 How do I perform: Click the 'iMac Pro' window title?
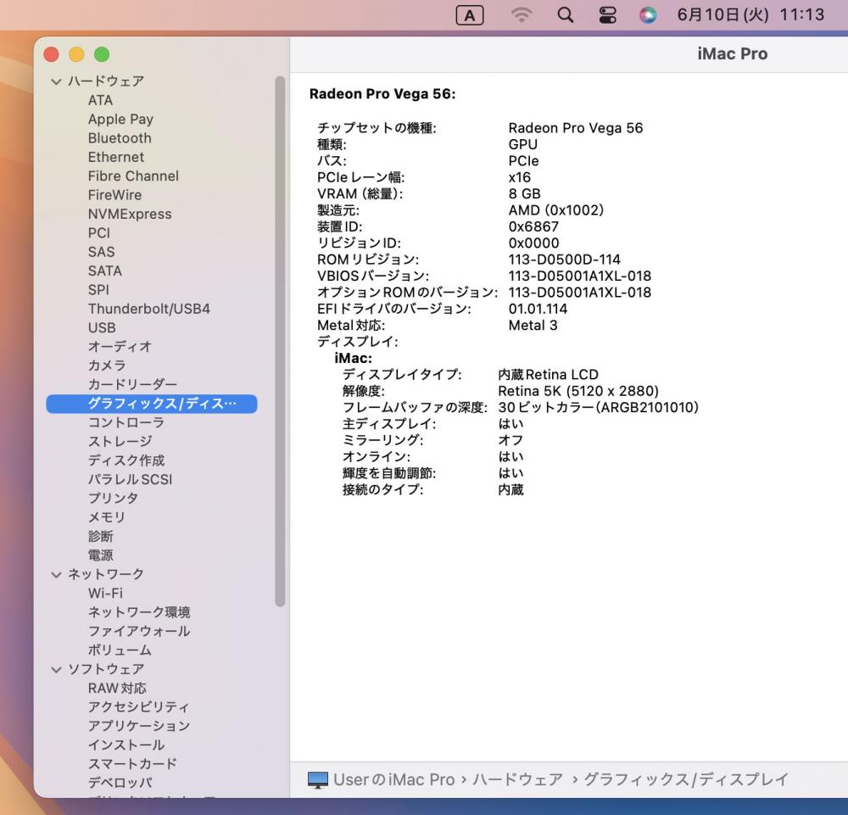733,54
